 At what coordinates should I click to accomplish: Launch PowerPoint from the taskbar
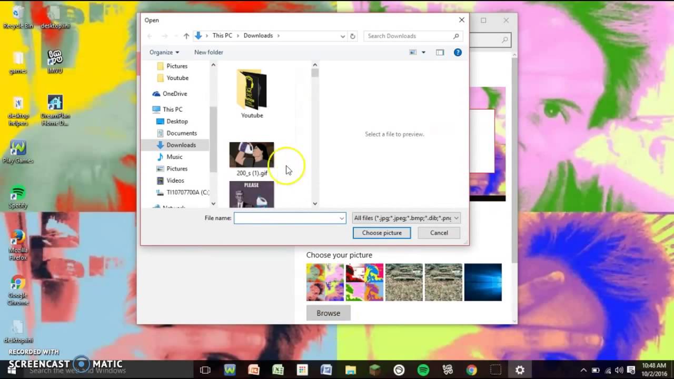[x=254, y=370]
